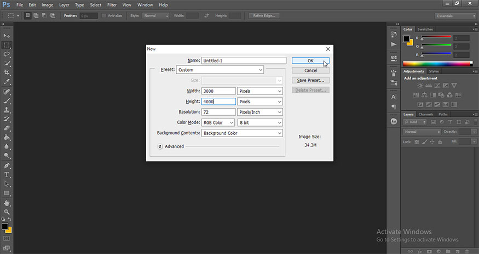Screen dimensions: 479x254
Task: Switch to the Swatches tab
Action: coord(425,29)
